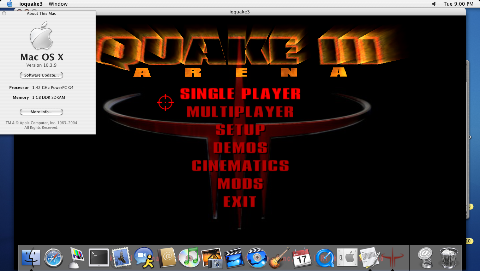Click the 1.42 GHz PowerPC G4 value
The image size is (480, 271).
click(53, 88)
